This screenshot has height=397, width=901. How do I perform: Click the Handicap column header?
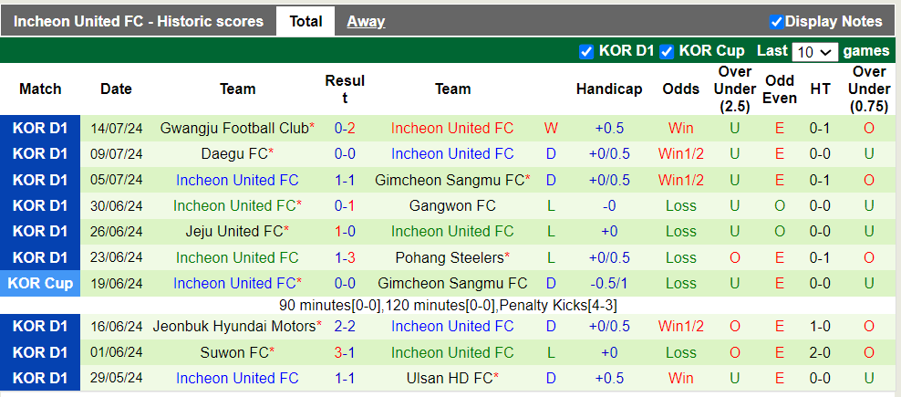[x=609, y=89]
